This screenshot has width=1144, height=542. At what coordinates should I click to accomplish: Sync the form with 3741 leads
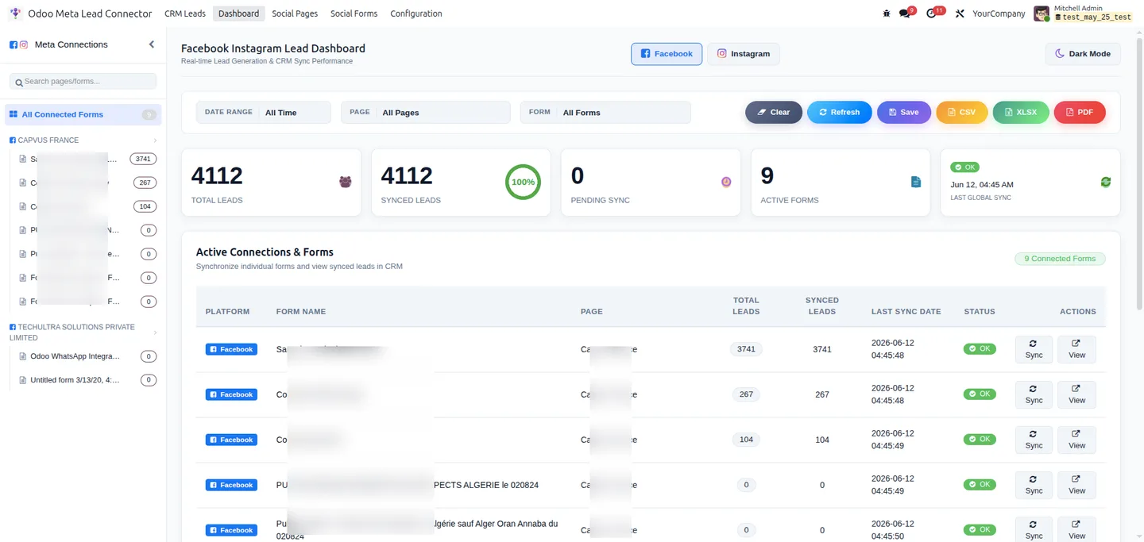click(1034, 349)
